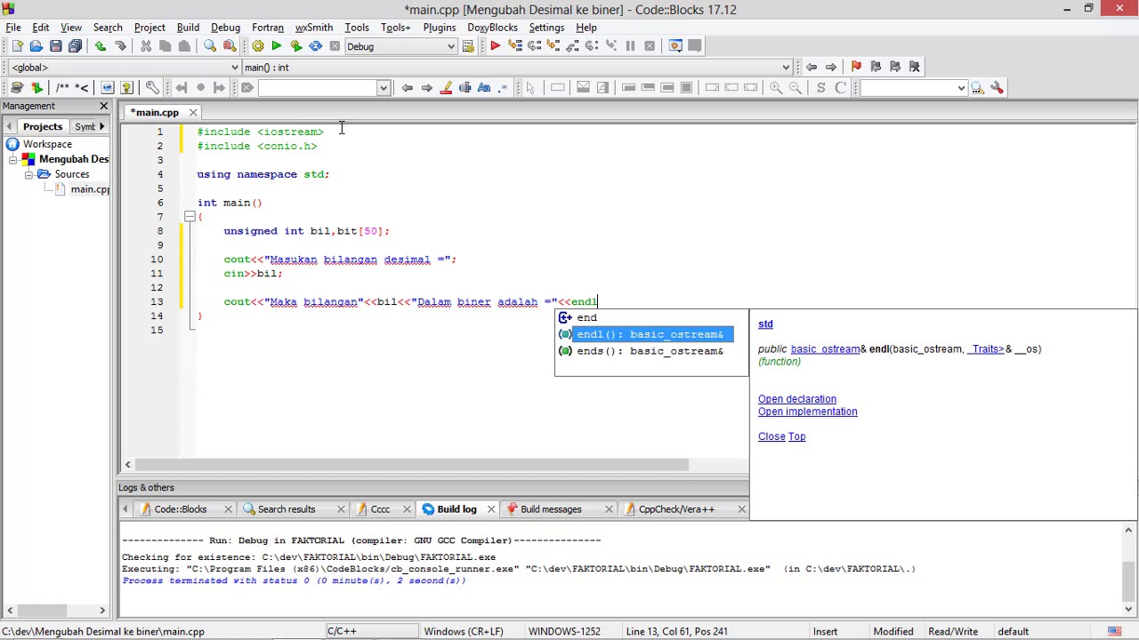Viewport: 1139px width, 640px height.
Task: Click the highlight marker icon
Action: tap(446, 87)
